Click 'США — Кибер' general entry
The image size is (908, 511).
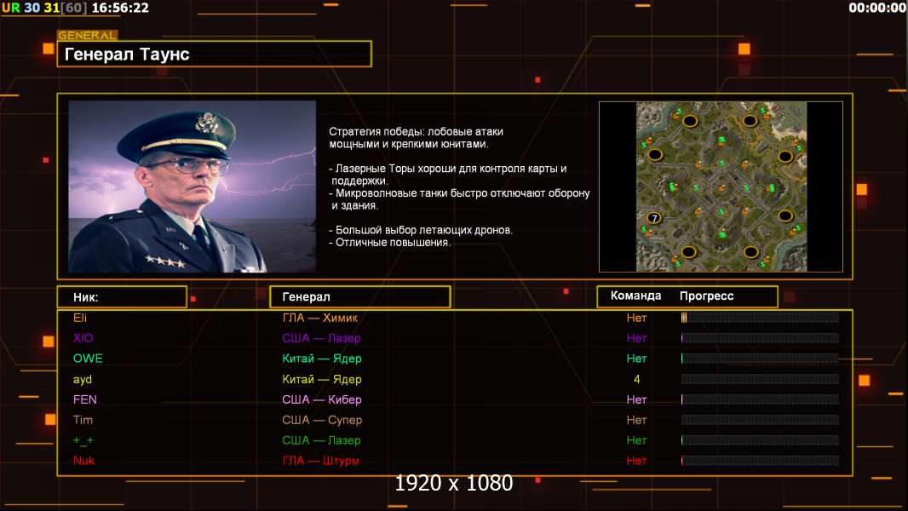tap(322, 399)
